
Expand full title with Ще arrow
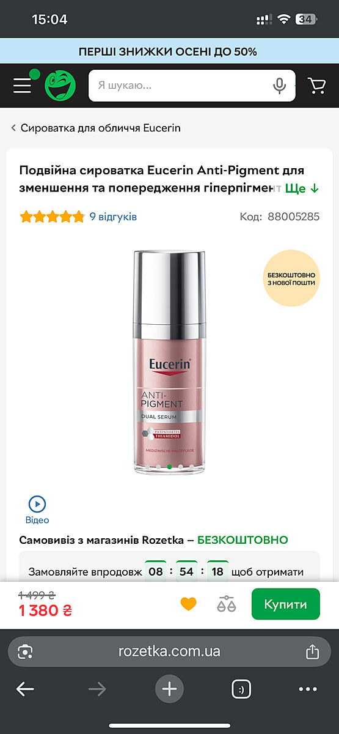click(302, 188)
